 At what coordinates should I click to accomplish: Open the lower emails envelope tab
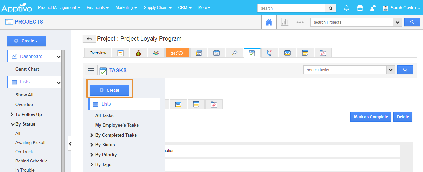(178, 104)
